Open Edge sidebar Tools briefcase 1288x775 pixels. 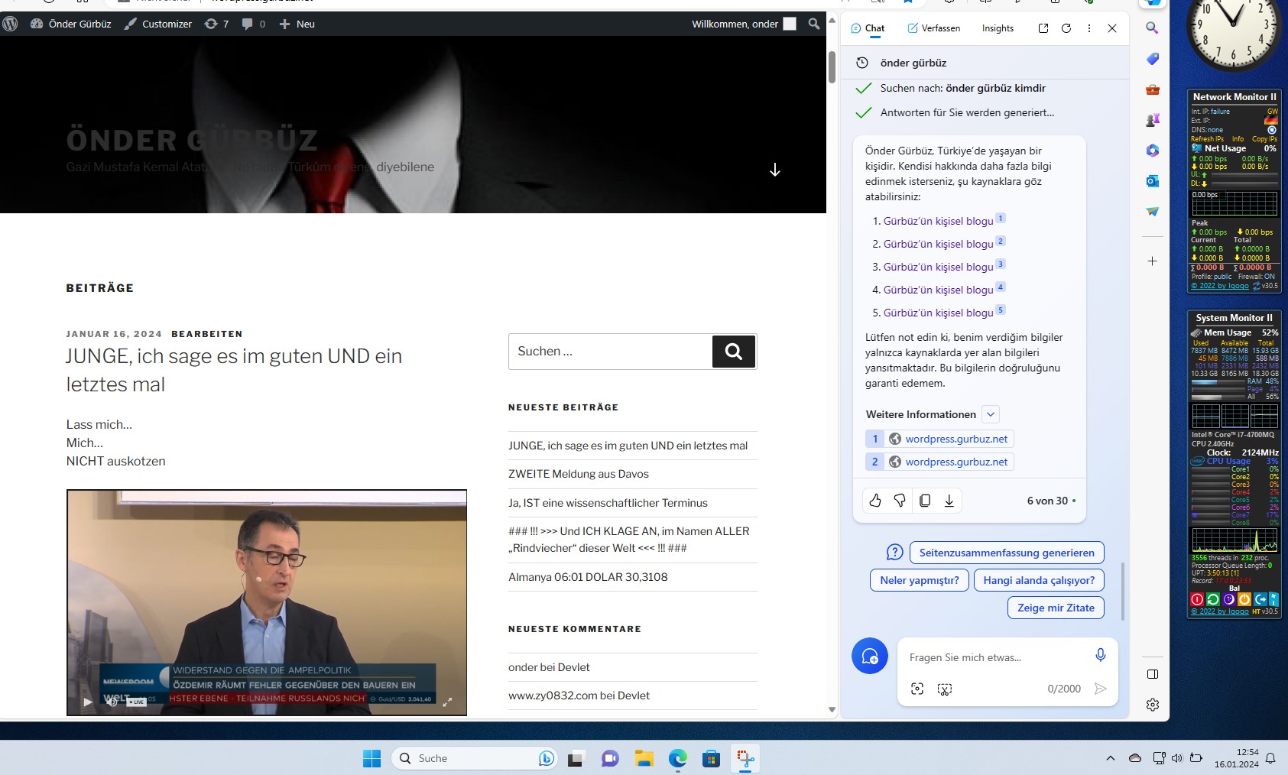(1152, 89)
